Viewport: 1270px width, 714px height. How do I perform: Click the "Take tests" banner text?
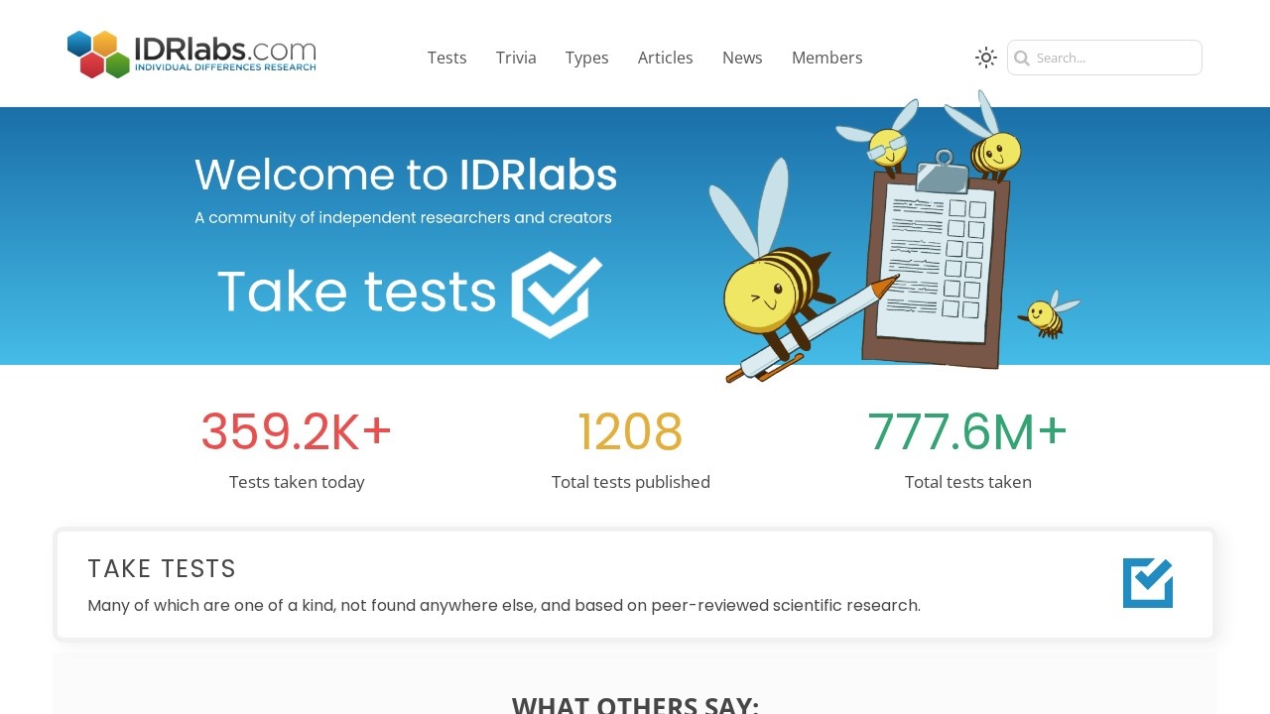click(x=356, y=292)
